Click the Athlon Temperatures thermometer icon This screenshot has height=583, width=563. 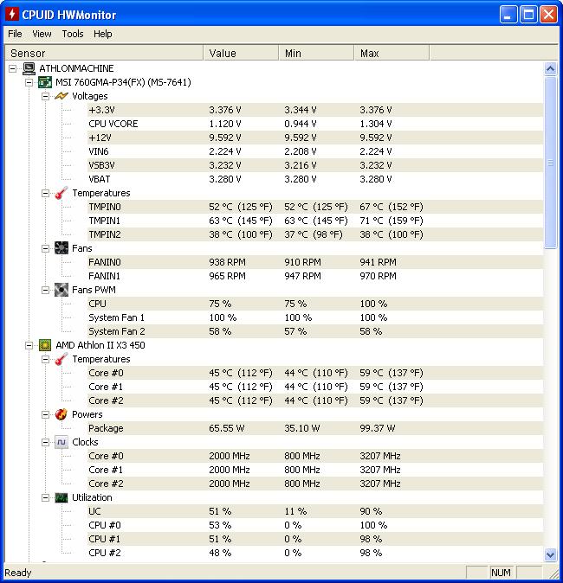click(x=61, y=359)
